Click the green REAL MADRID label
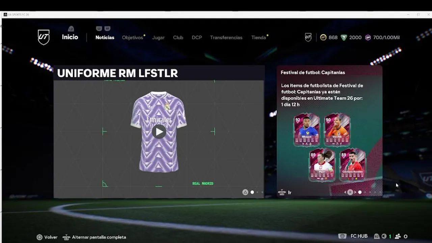The height and width of the screenshot is (243, 432). point(203,184)
